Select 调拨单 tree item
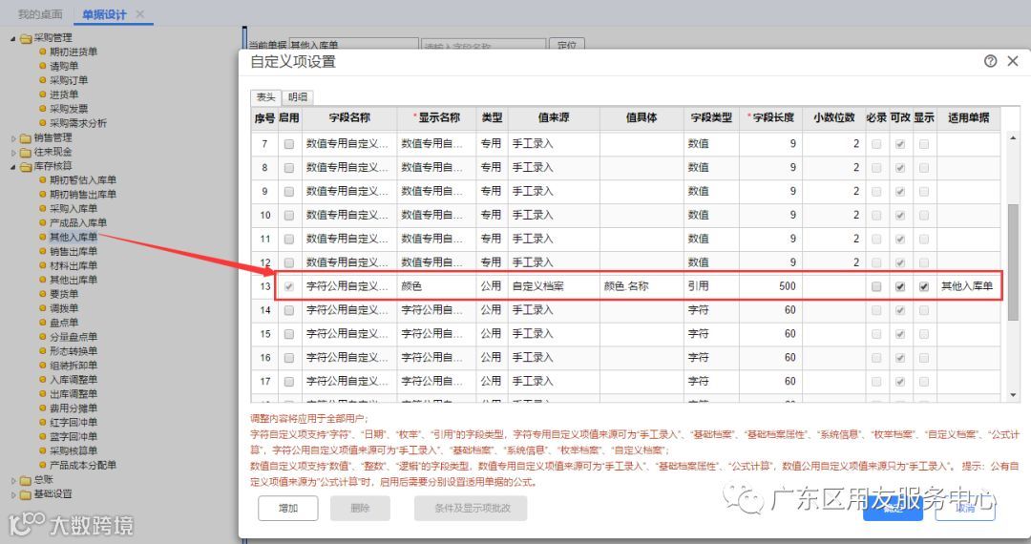Image resolution: width=1031 pixels, height=544 pixels. click(x=64, y=308)
